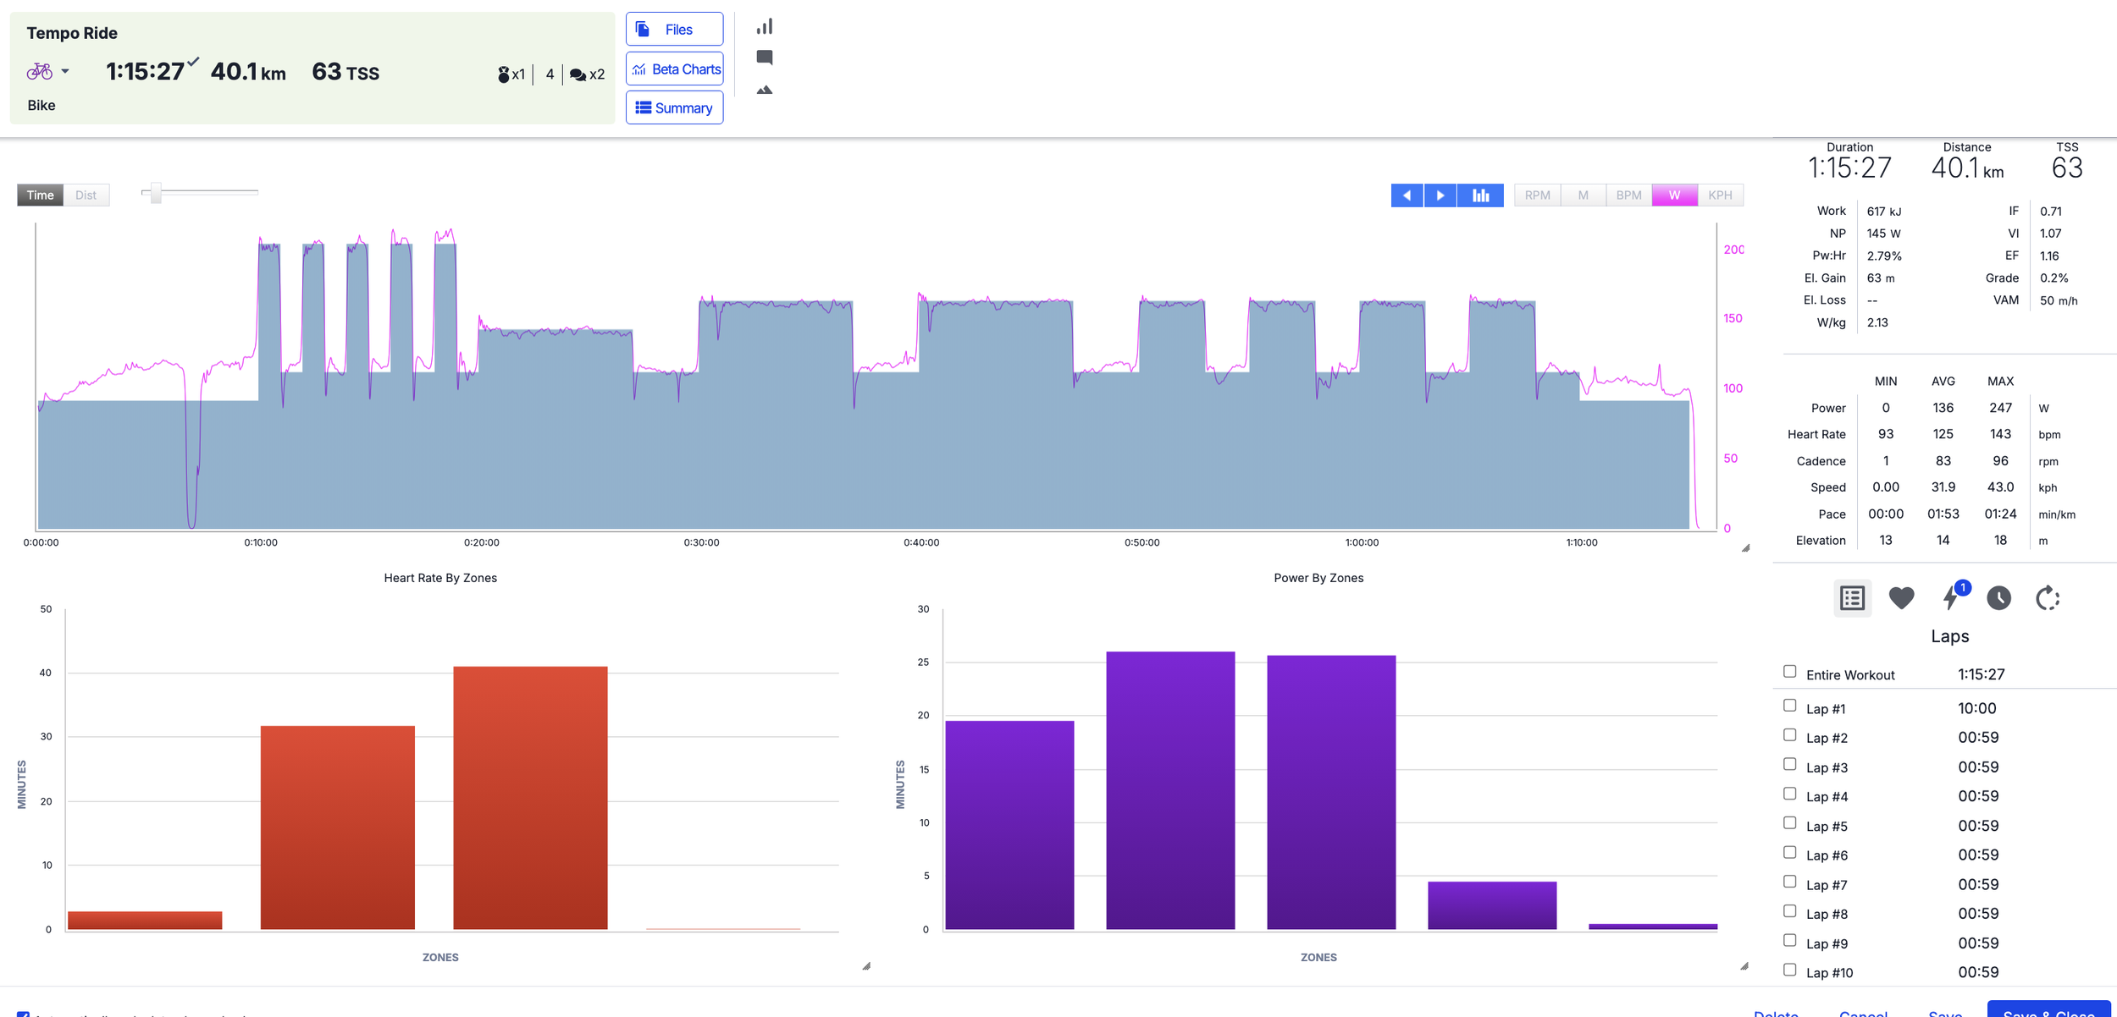Open the Files button
Screen dimensions: 2117x1017
(674, 30)
